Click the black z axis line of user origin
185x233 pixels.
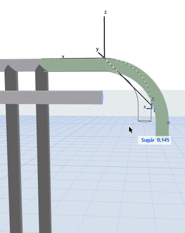(104, 37)
